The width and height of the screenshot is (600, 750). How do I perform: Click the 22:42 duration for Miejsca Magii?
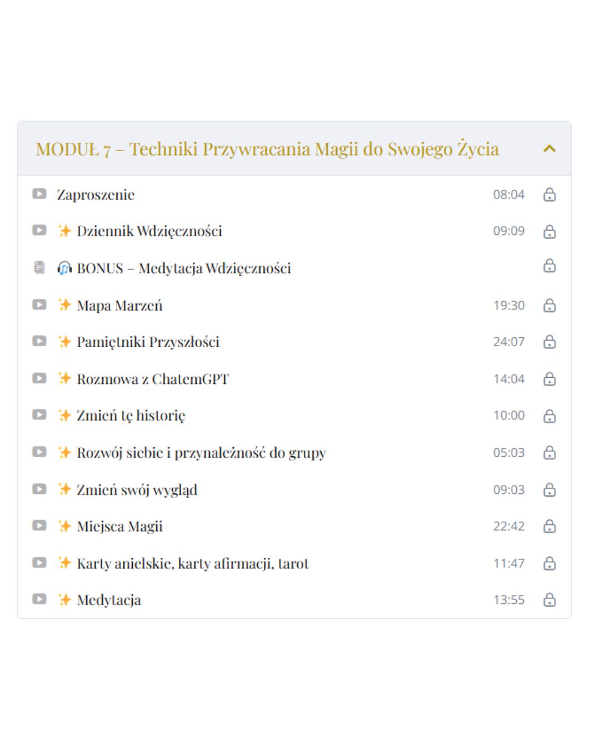point(508,526)
